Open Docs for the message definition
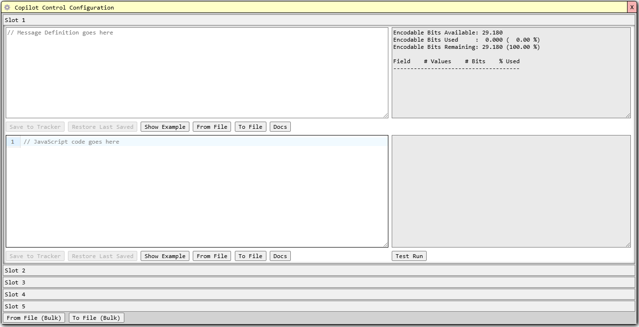The height and width of the screenshot is (327, 639). [x=280, y=127]
